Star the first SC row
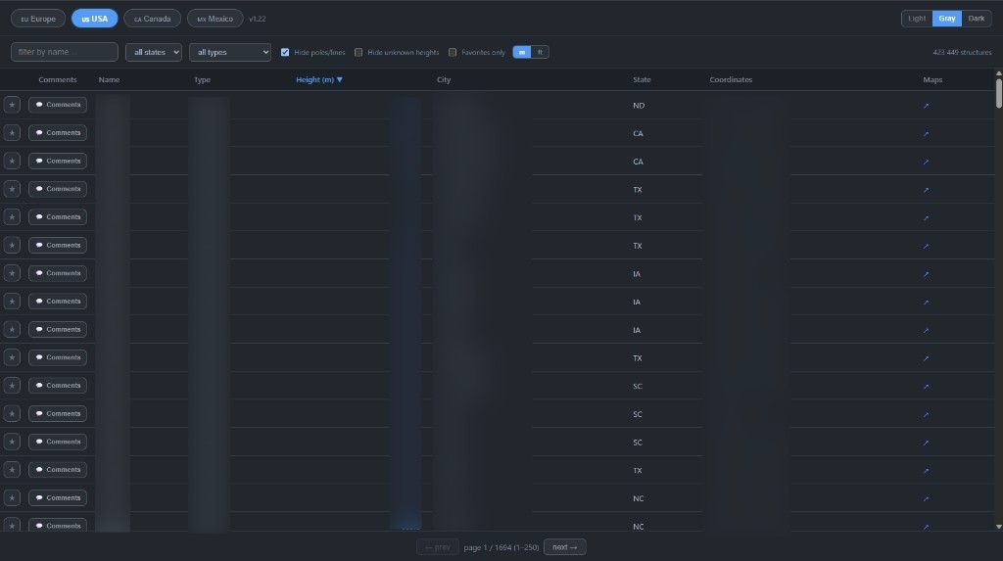1003x561 pixels. coord(12,385)
